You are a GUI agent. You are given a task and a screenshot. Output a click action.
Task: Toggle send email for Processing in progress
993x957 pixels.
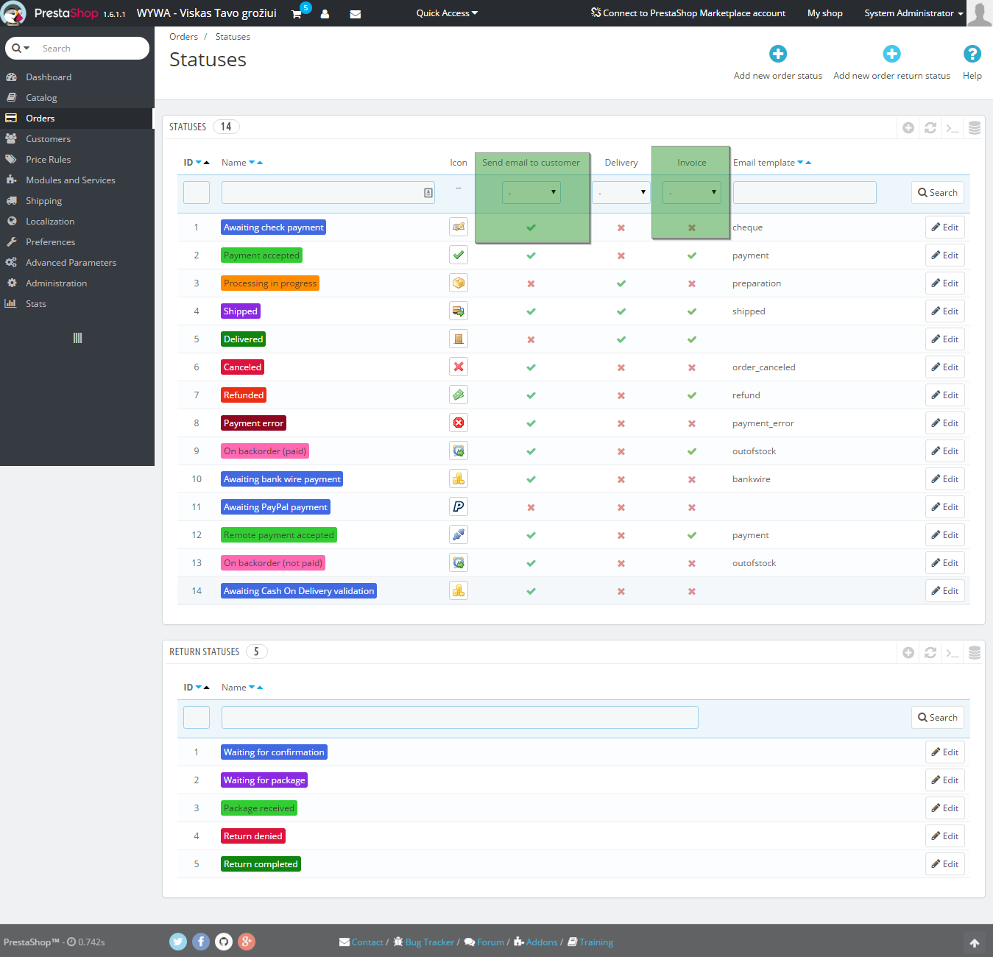(531, 283)
